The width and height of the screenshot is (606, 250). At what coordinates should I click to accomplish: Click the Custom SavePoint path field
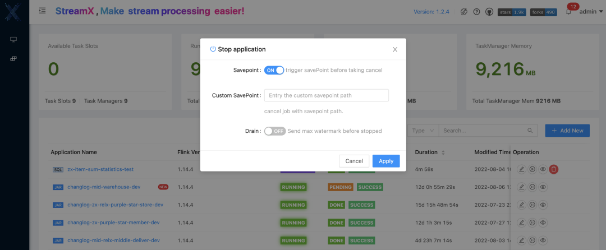pos(326,95)
